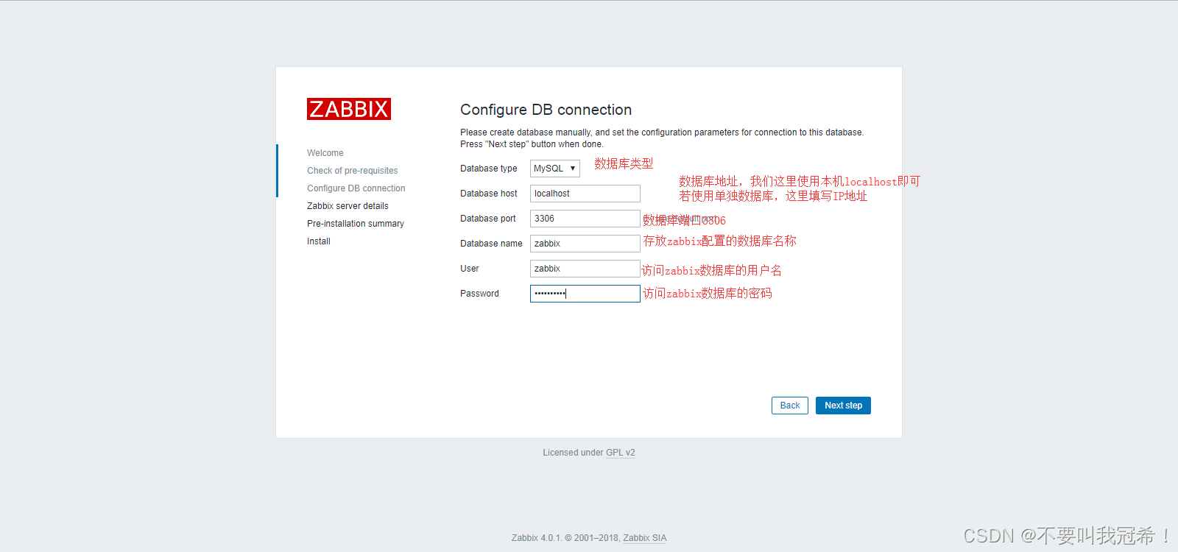Focus the Database host field

click(585, 194)
